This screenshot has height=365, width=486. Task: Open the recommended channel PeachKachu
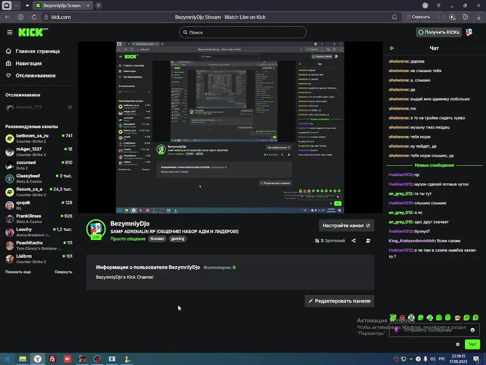click(39, 245)
